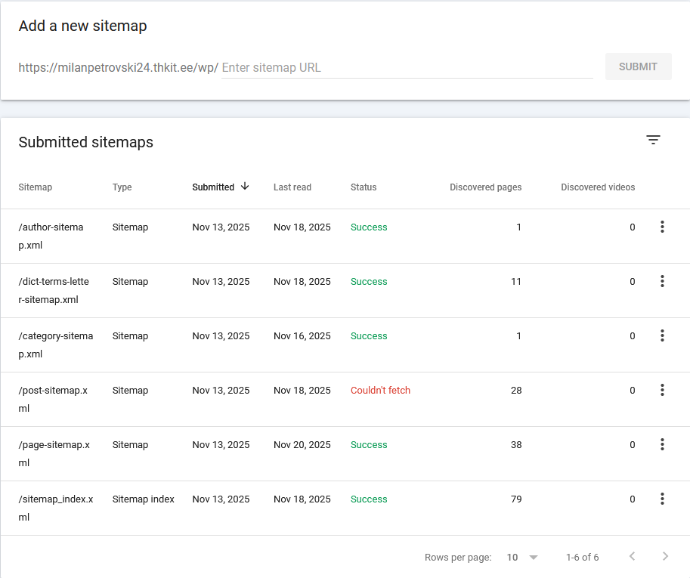
Task: Focus the Enter sitemap URL field
Action: coord(407,67)
